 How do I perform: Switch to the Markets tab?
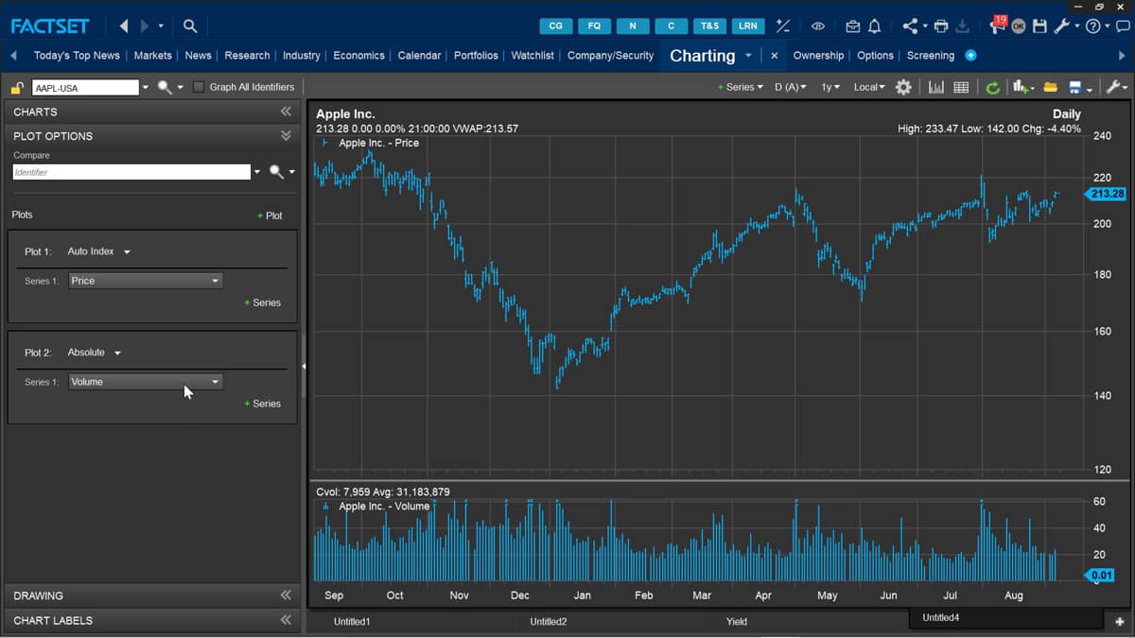tap(152, 56)
